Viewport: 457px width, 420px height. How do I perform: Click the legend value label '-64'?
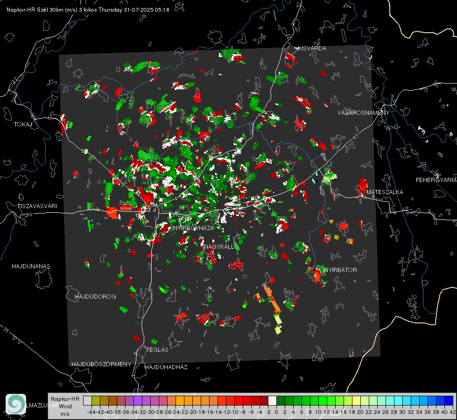tap(91, 412)
